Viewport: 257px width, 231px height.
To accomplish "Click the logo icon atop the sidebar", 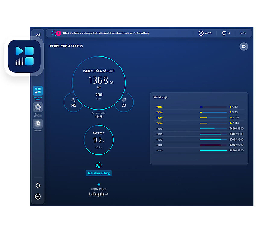I will 37,34.
